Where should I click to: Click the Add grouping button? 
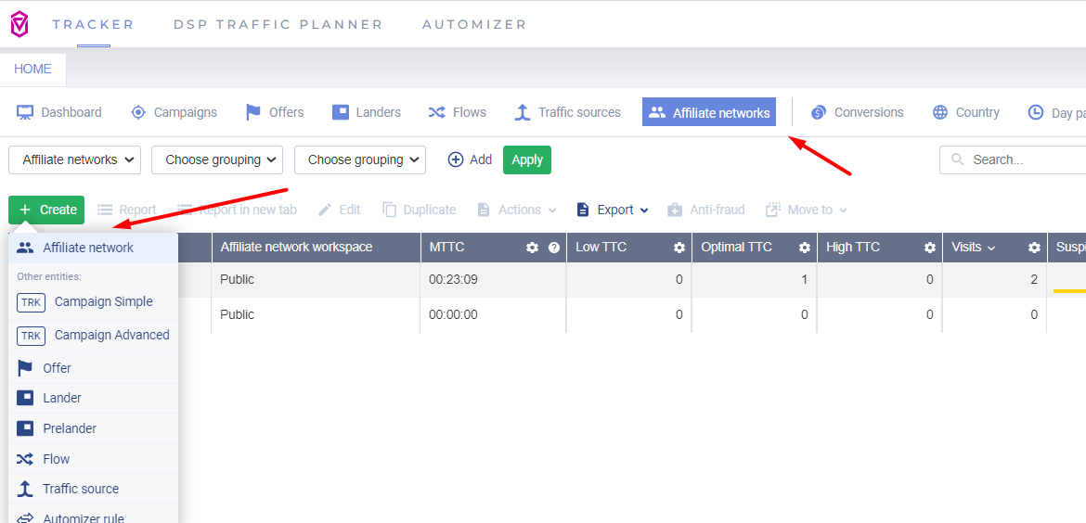(470, 159)
